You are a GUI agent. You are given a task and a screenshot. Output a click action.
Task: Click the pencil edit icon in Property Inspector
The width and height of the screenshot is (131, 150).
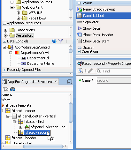pyautogui.click(x=90, y=71)
